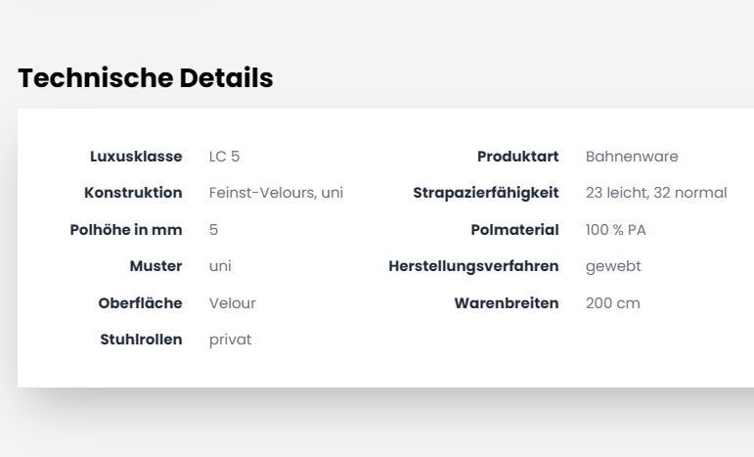
Task: Click the Produktart label
Action: pyautogui.click(x=517, y=157)
